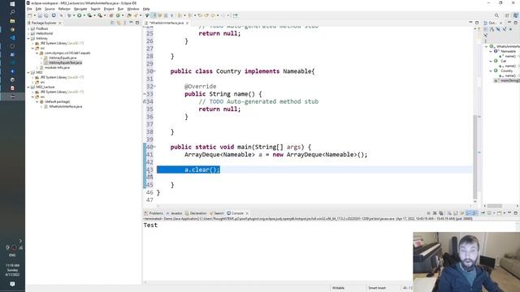This screenshot has width=520, height=292.
Task: Select the WhatIsAnInterface.java editor tab
Action: pos(166,23)
